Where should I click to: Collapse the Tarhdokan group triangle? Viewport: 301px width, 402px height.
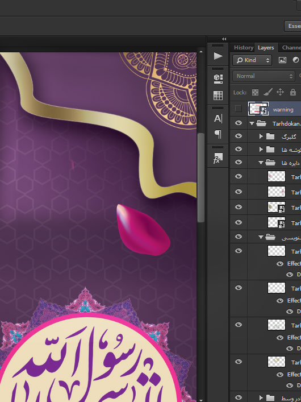click(x=252, y=123)
